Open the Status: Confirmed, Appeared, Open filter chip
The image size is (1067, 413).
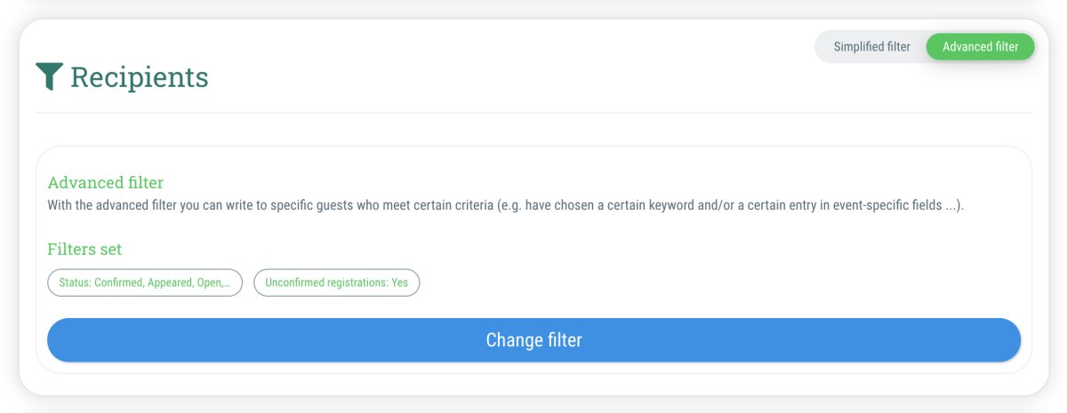click(x=145, y=282)
